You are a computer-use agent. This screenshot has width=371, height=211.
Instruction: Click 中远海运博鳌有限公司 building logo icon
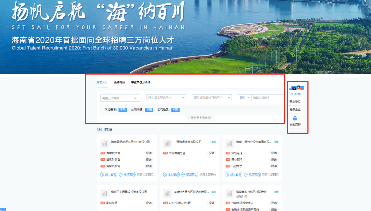[x=167, y=144]
